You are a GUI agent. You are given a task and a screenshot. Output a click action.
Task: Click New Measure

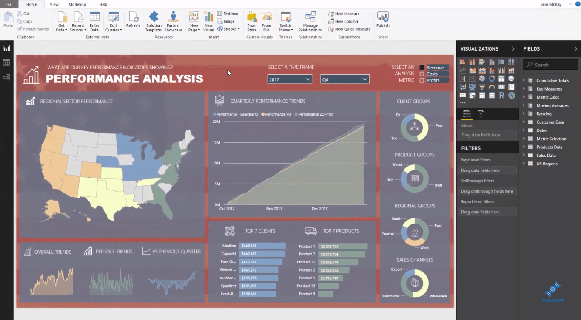point(344,14)
